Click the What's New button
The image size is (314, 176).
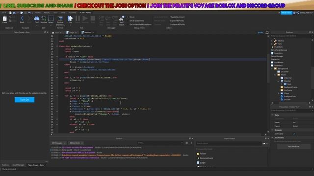tap(287, 13)
